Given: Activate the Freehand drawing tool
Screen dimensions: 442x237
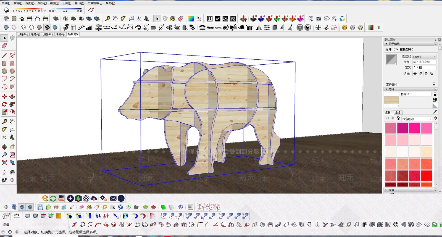Looking at the screenshot, I should [12, 56].
